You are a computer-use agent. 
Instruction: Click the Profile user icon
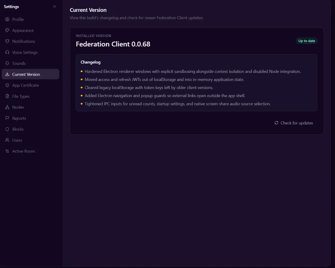[x=7, y=19]
